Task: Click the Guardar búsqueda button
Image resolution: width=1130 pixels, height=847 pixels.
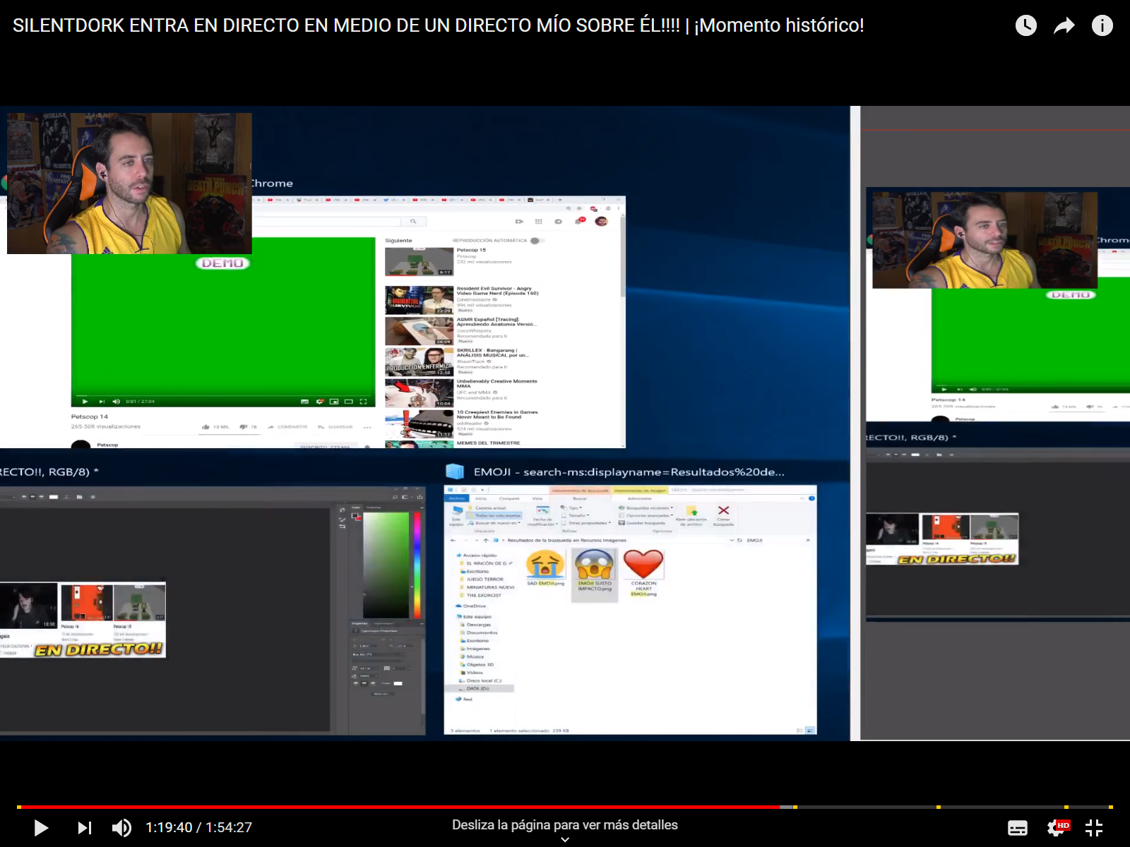Action: (x=644, y=523)
